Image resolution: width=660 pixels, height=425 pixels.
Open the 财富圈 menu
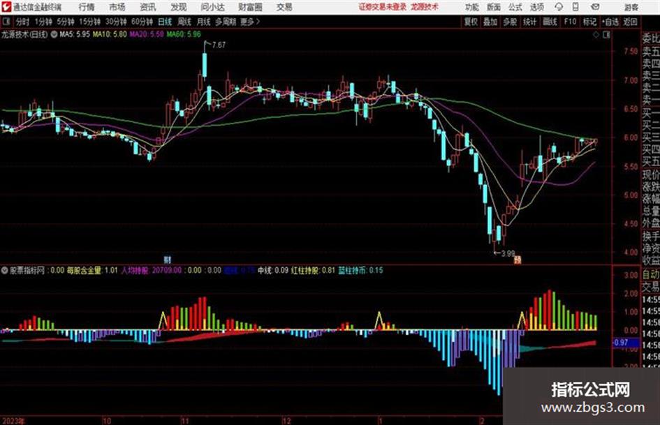click(250, 7)
